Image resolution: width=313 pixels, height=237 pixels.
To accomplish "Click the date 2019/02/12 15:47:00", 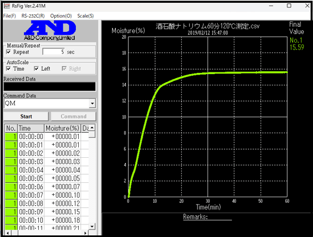I will [208, 33].
